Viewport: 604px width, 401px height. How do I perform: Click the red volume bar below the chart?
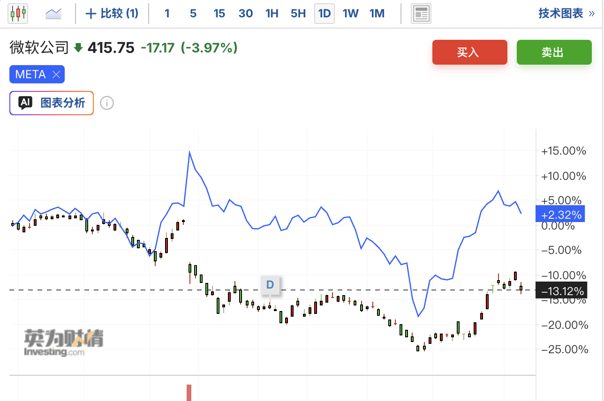coord(189,393)
